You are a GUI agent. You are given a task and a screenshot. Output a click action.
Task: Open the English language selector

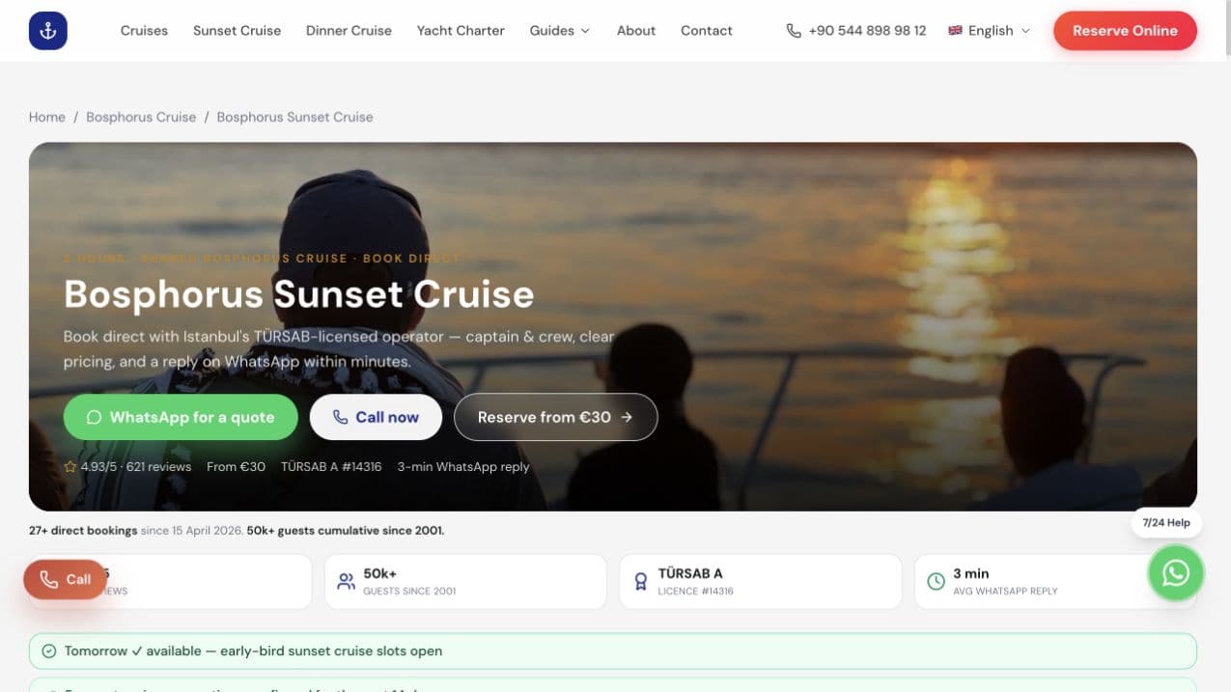(x=989, y=31)
